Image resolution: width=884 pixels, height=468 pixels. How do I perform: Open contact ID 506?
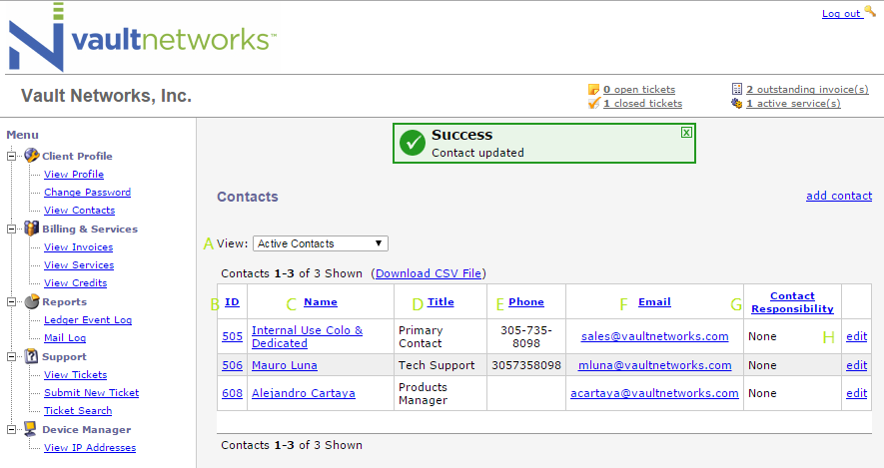tap(233, 365)
